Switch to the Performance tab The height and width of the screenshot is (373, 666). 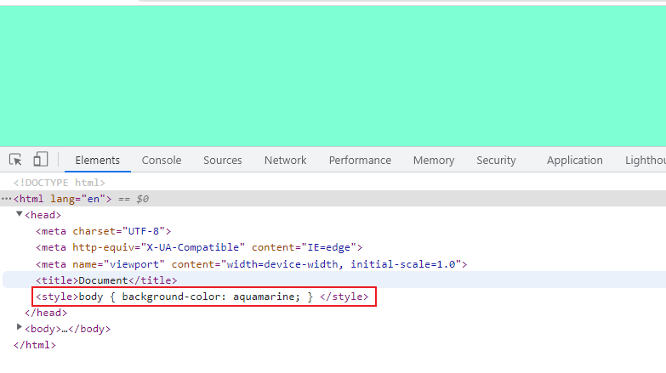[x=360, y=160]
